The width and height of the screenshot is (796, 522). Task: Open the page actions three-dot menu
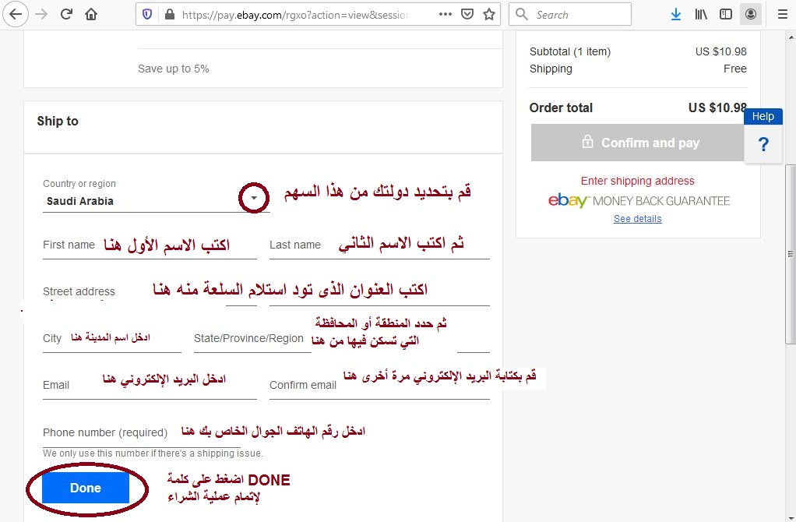click(x=446, y=13)
